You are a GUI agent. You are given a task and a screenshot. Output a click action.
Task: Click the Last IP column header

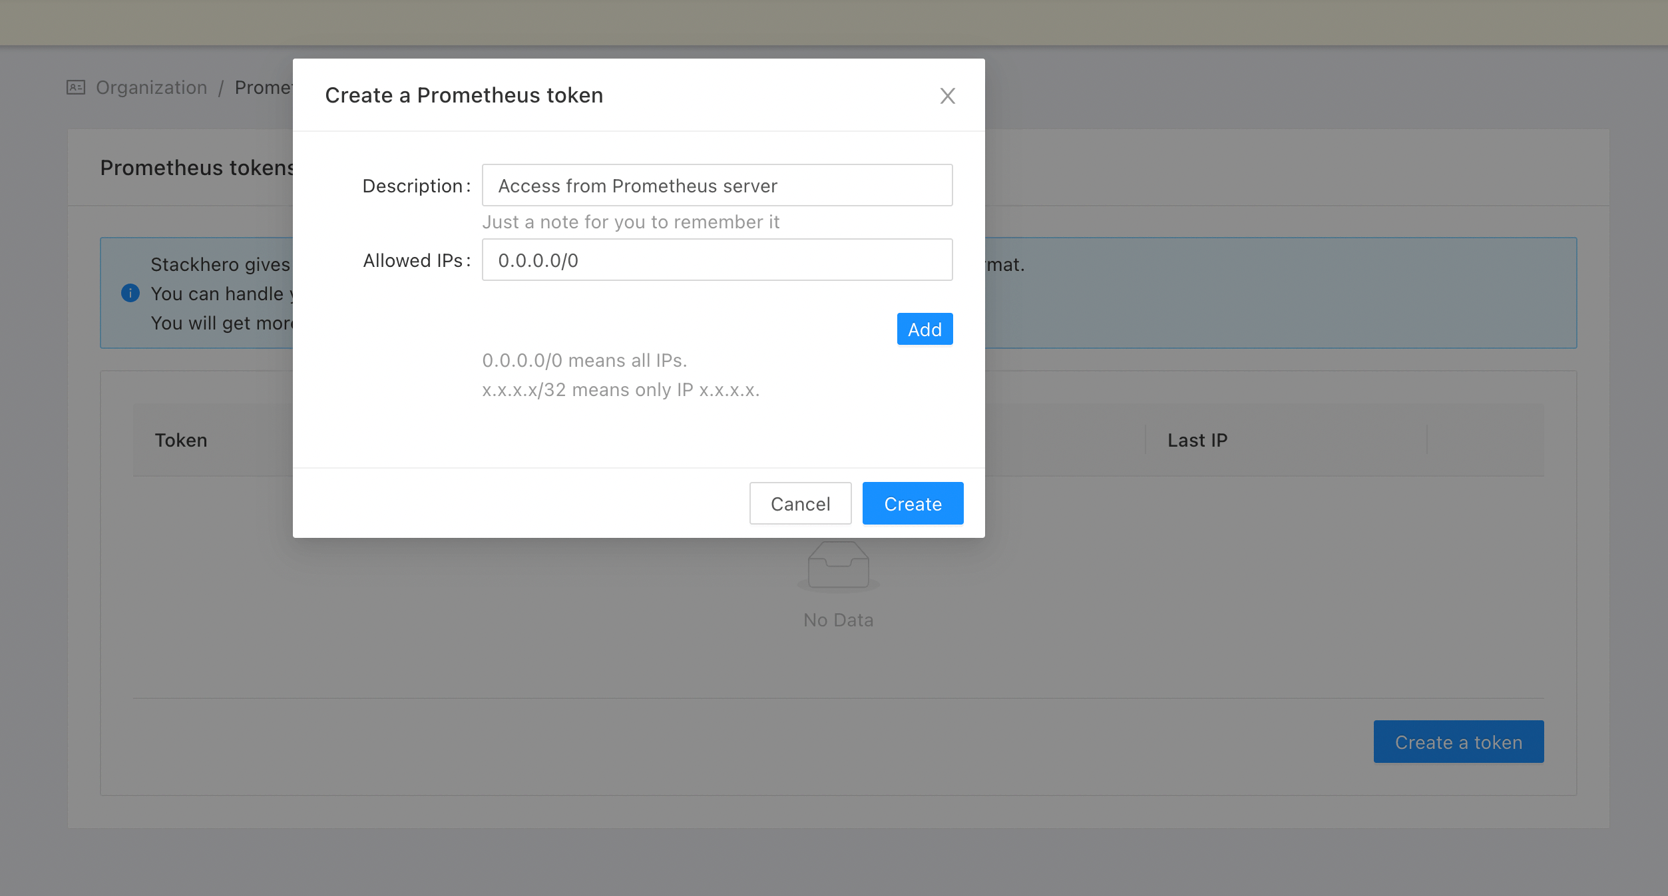point(1197,440)
